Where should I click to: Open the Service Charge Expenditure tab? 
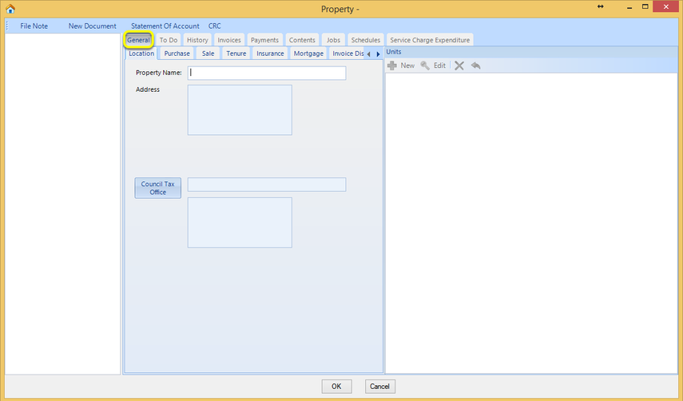click(x=430, y=40)
